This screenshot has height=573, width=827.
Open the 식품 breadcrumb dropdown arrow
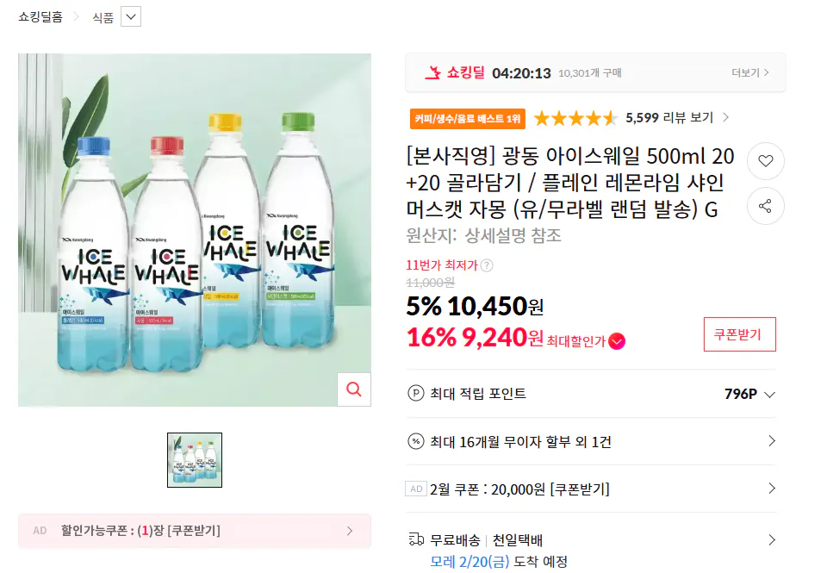(x=132, y=16)
